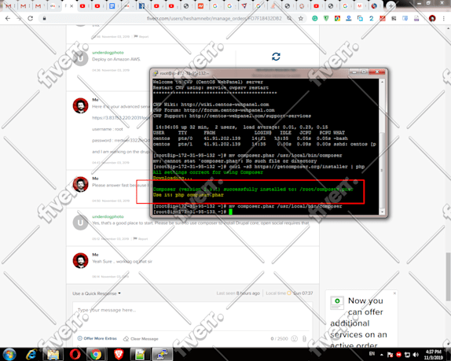Switch to the first Gmail tab
451x361 pixels.
coord(9,6)
